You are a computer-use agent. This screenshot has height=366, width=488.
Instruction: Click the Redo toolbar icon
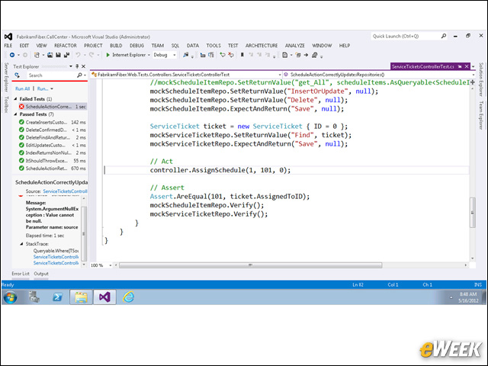tap(91, 55)
